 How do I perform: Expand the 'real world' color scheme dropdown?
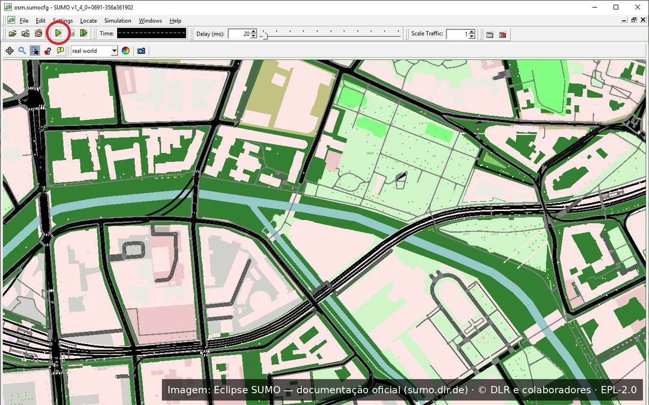coord(114,51)
